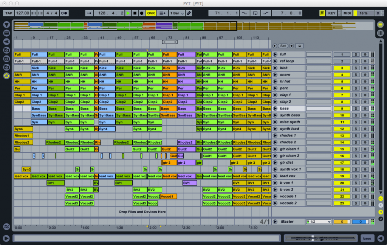Toggle the Lock Envelopes icon
The height and width of the screenshot is (245, 387).
(x=299, y=46)
